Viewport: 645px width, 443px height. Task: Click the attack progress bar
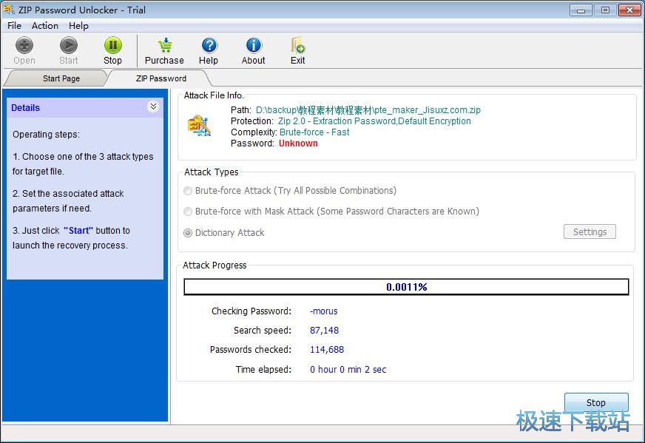406,287
